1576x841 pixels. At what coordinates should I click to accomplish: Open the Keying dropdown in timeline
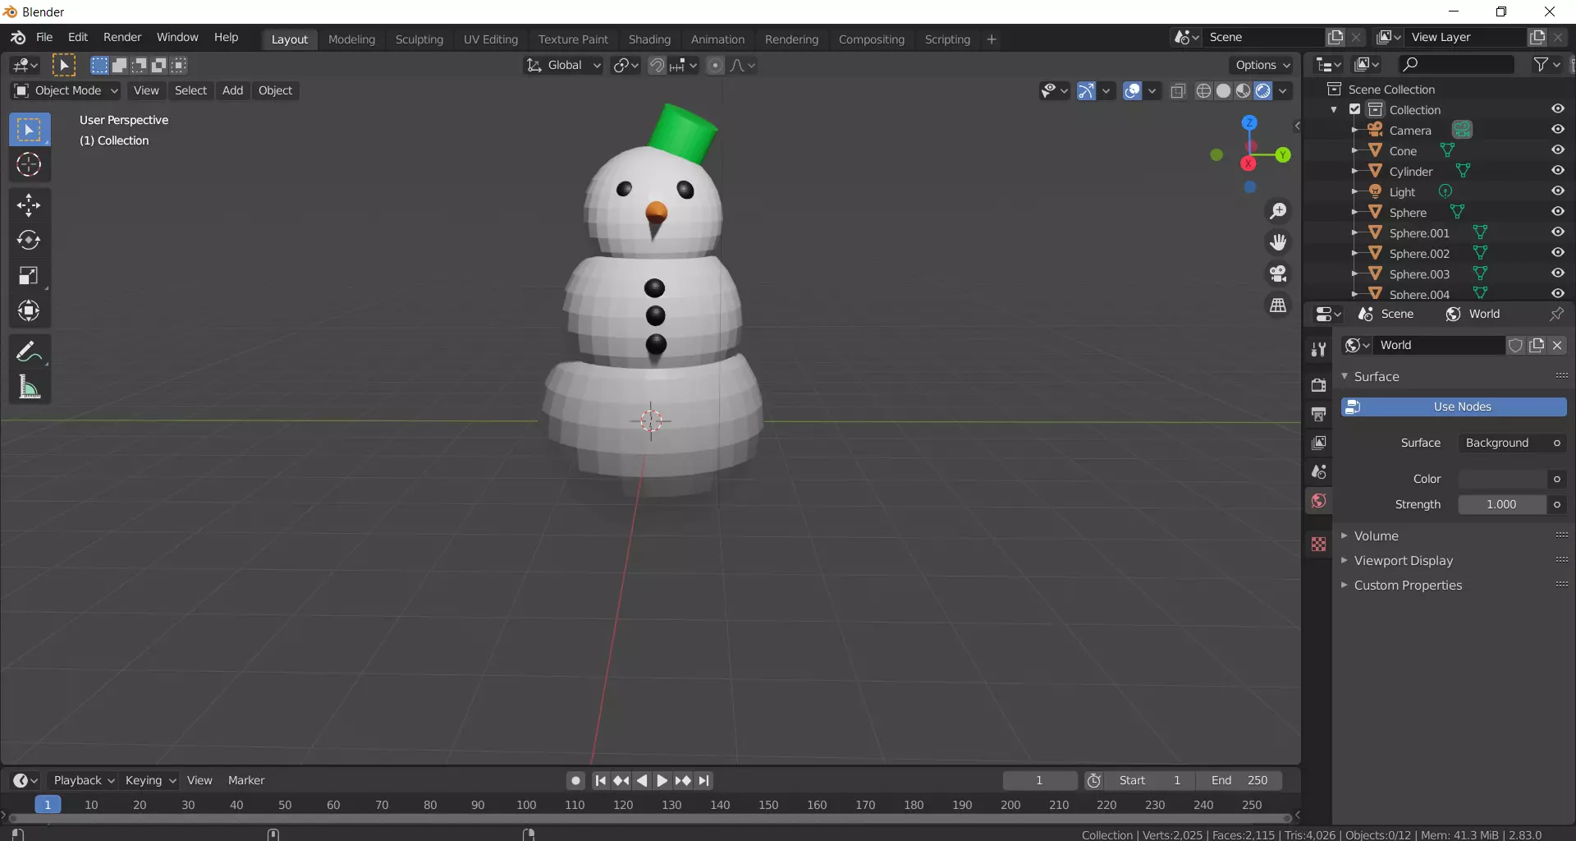(x=149, y=780)
